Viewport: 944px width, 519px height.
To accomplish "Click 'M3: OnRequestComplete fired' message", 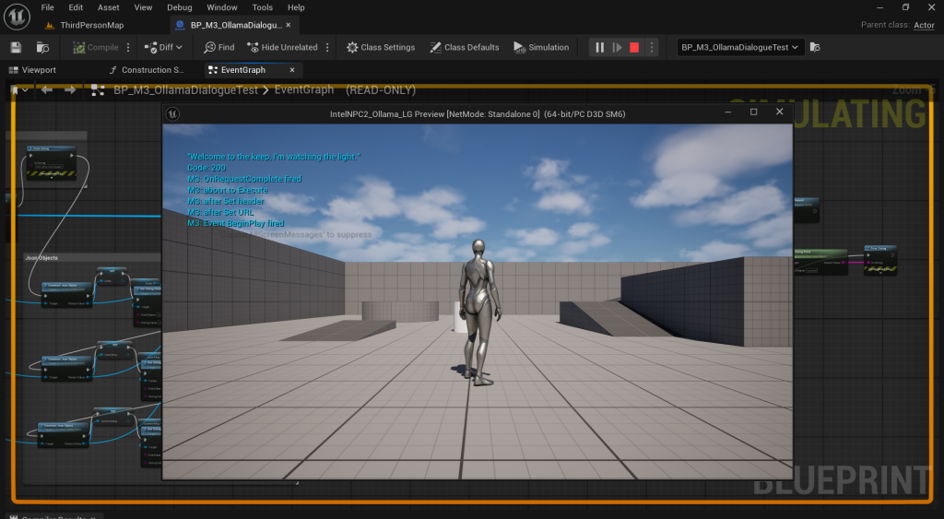I will tap(244, 179).
